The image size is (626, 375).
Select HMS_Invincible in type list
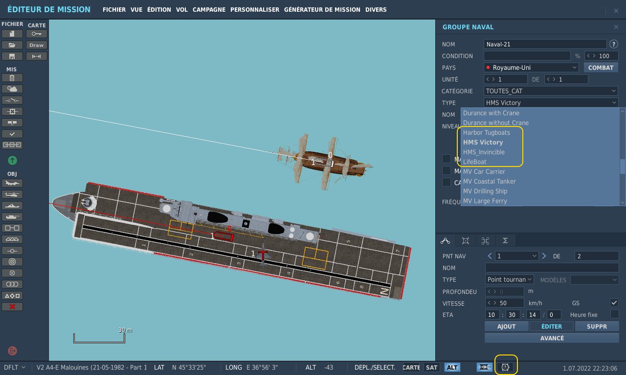pos(540,152)
